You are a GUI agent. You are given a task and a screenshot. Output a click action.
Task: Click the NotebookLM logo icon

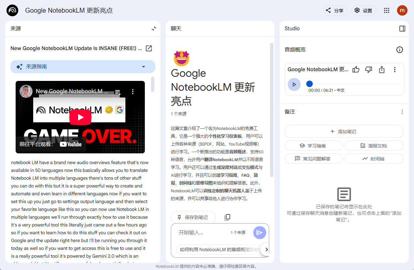13,10
